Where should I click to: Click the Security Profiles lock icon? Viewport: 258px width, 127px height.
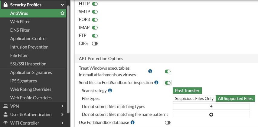click(x=5, y=5)
